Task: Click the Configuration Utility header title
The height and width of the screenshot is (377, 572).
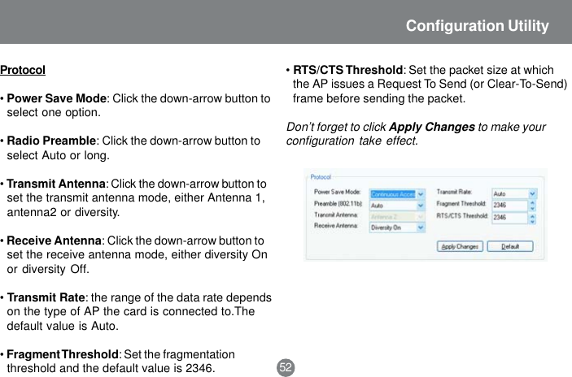Action: pyautogui.click(x=477, y=26)
